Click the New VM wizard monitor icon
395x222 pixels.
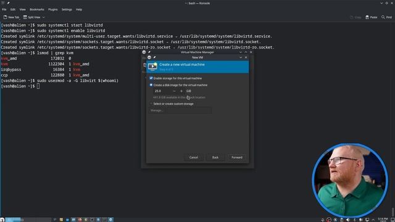pyautogui.click(x=152, y=67)
